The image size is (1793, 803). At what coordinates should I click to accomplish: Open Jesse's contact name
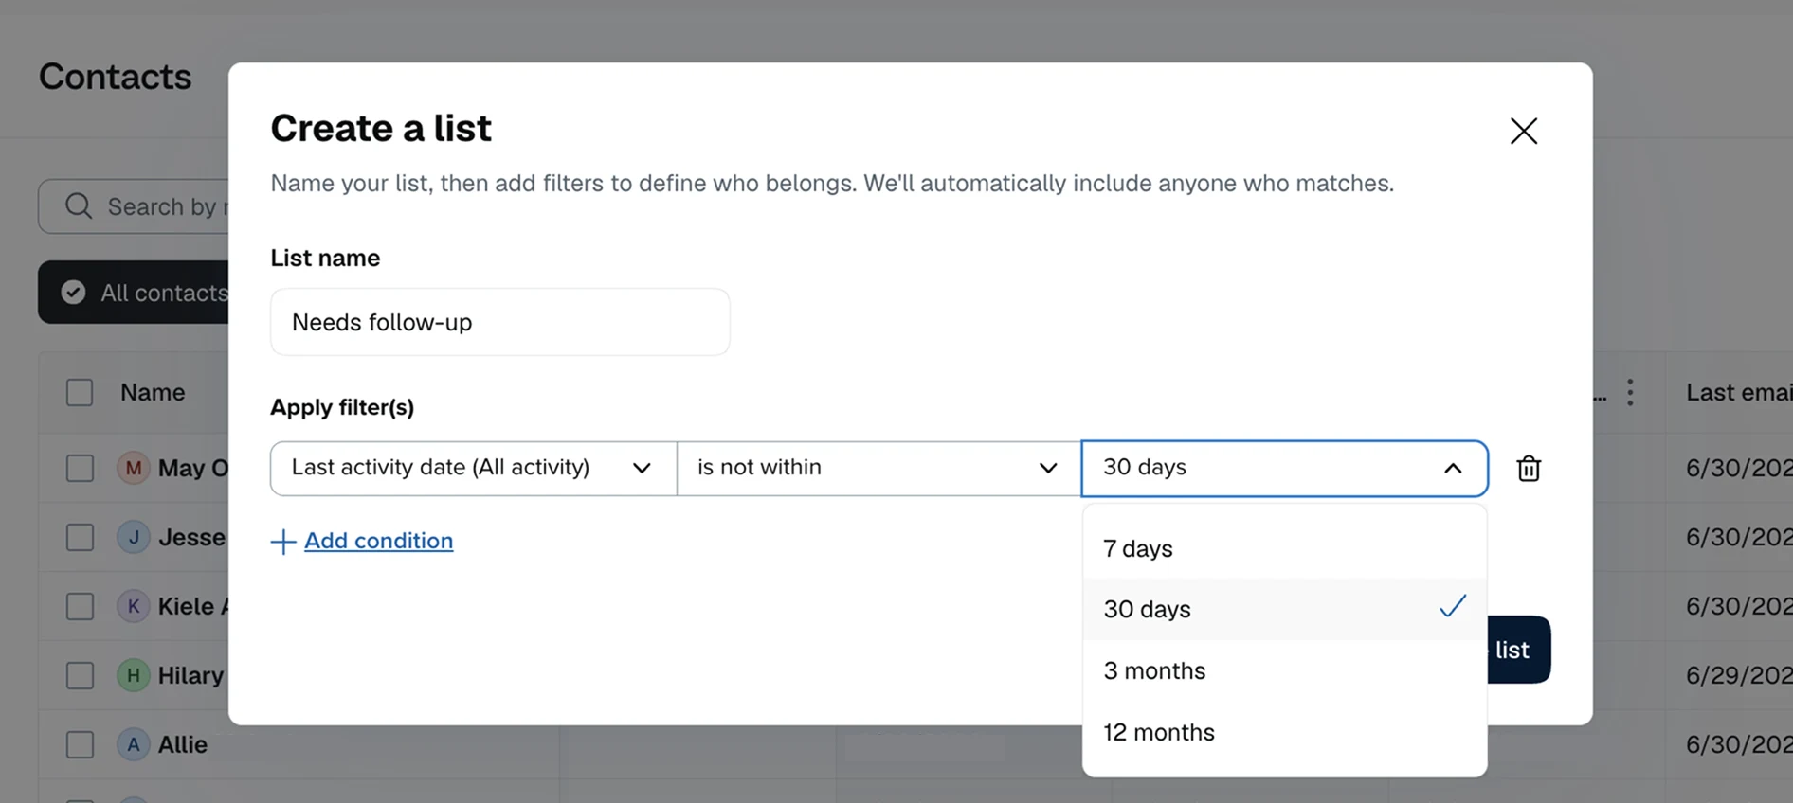[191, 537]
